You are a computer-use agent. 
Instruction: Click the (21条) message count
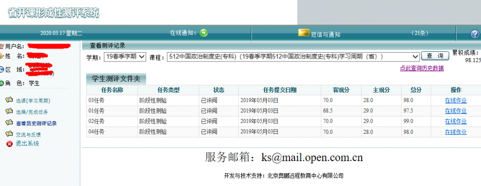[x=420, y=33]
